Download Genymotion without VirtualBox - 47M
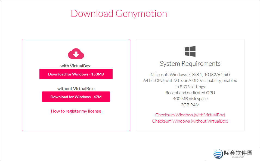Viewport: 260px width, 161px height. [x=76, y=97]
